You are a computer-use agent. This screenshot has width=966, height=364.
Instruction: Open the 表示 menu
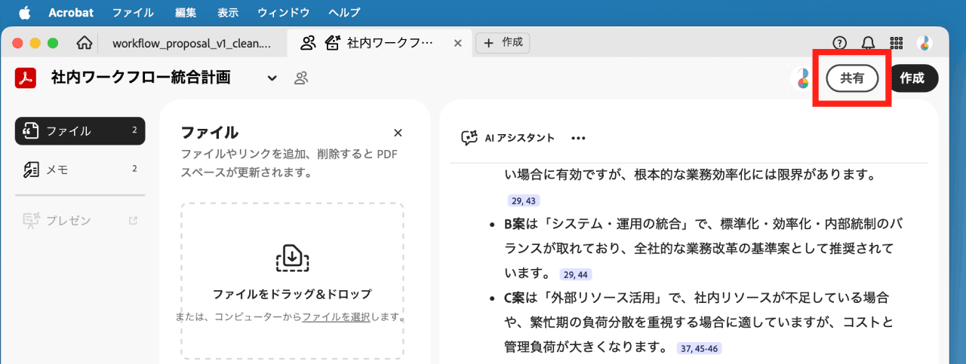[228, 13]
